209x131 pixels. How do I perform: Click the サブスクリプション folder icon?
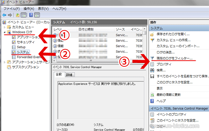coord(9,67)
